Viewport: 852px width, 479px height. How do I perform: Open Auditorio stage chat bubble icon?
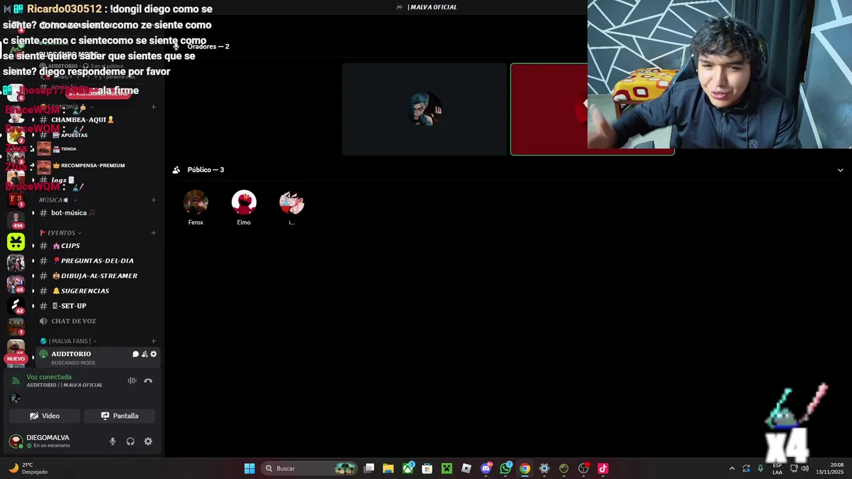(x=136, y=354)
